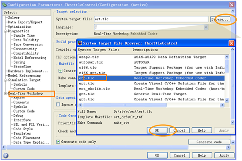Screen dimensions: 242x161
Task: Click the file browser dialog outer scroll-down arrow
Action: click(x=232, y=122)
